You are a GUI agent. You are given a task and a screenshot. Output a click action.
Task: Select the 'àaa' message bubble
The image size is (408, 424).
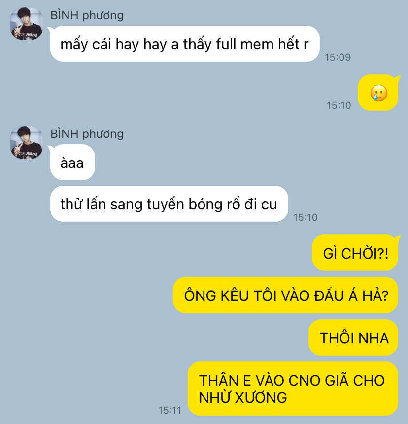pyautogui.click(x=72, y=163)
